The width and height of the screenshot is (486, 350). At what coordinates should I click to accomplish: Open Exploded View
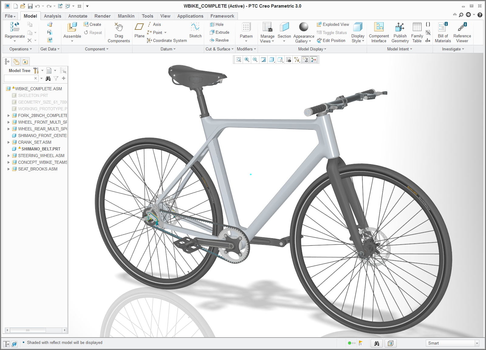coord(332,24)
